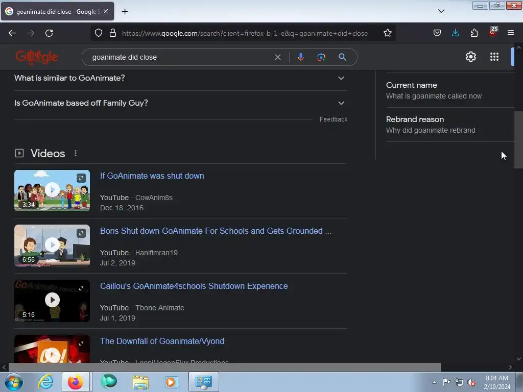
Task: Open Caillou's GoAnimate4schools Shutdown Experience link
Action: 194,286
